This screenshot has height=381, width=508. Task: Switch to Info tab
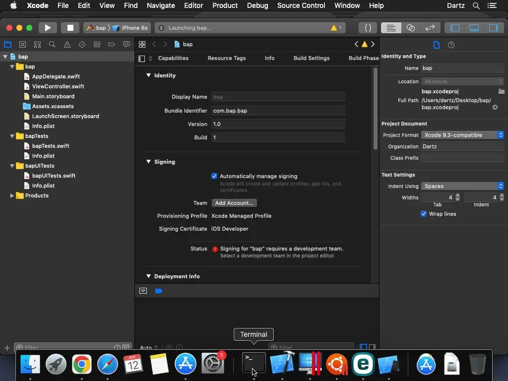coord(269,59)
